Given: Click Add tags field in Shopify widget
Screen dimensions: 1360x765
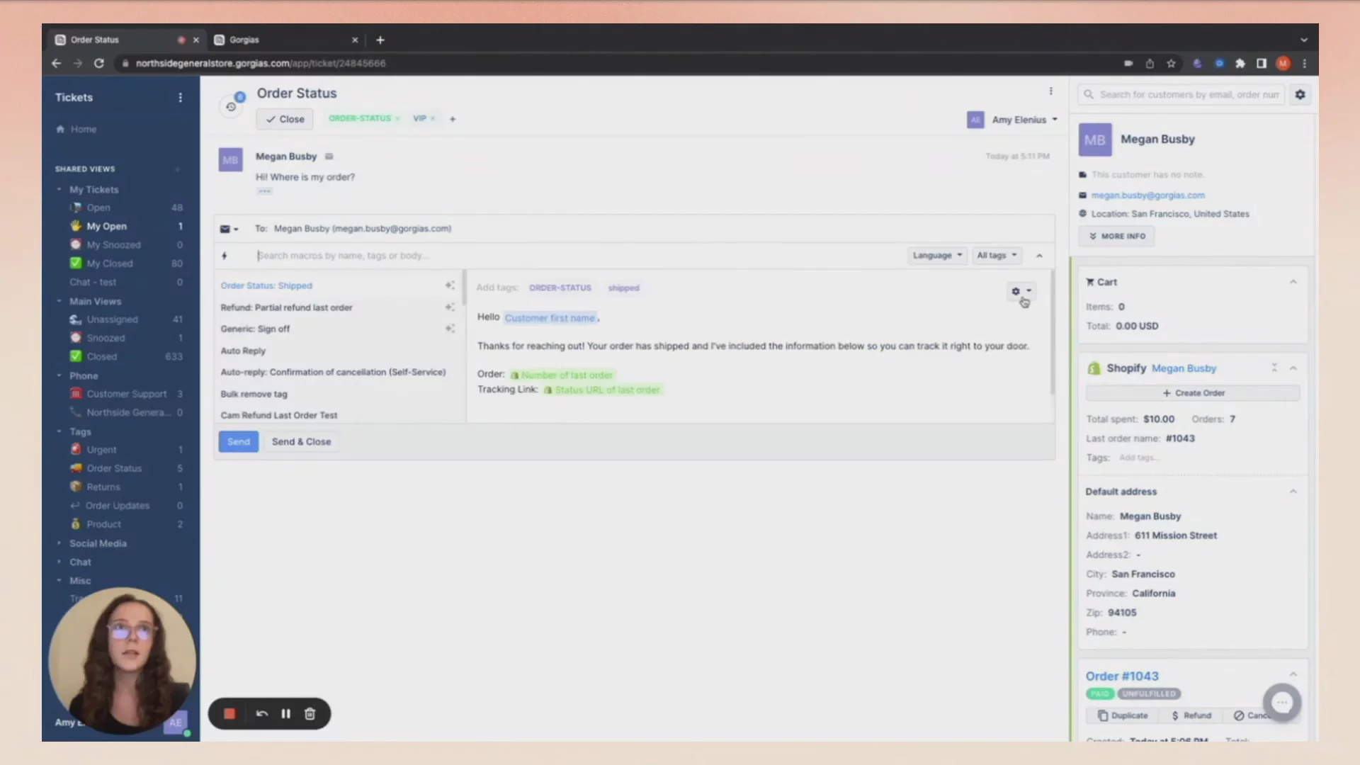Looking at the screenshot, I should click(1139, 458).
